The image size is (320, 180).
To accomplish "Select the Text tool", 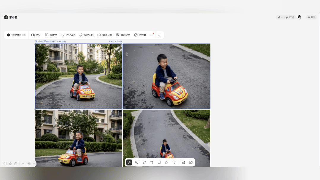I will [174, 163].
